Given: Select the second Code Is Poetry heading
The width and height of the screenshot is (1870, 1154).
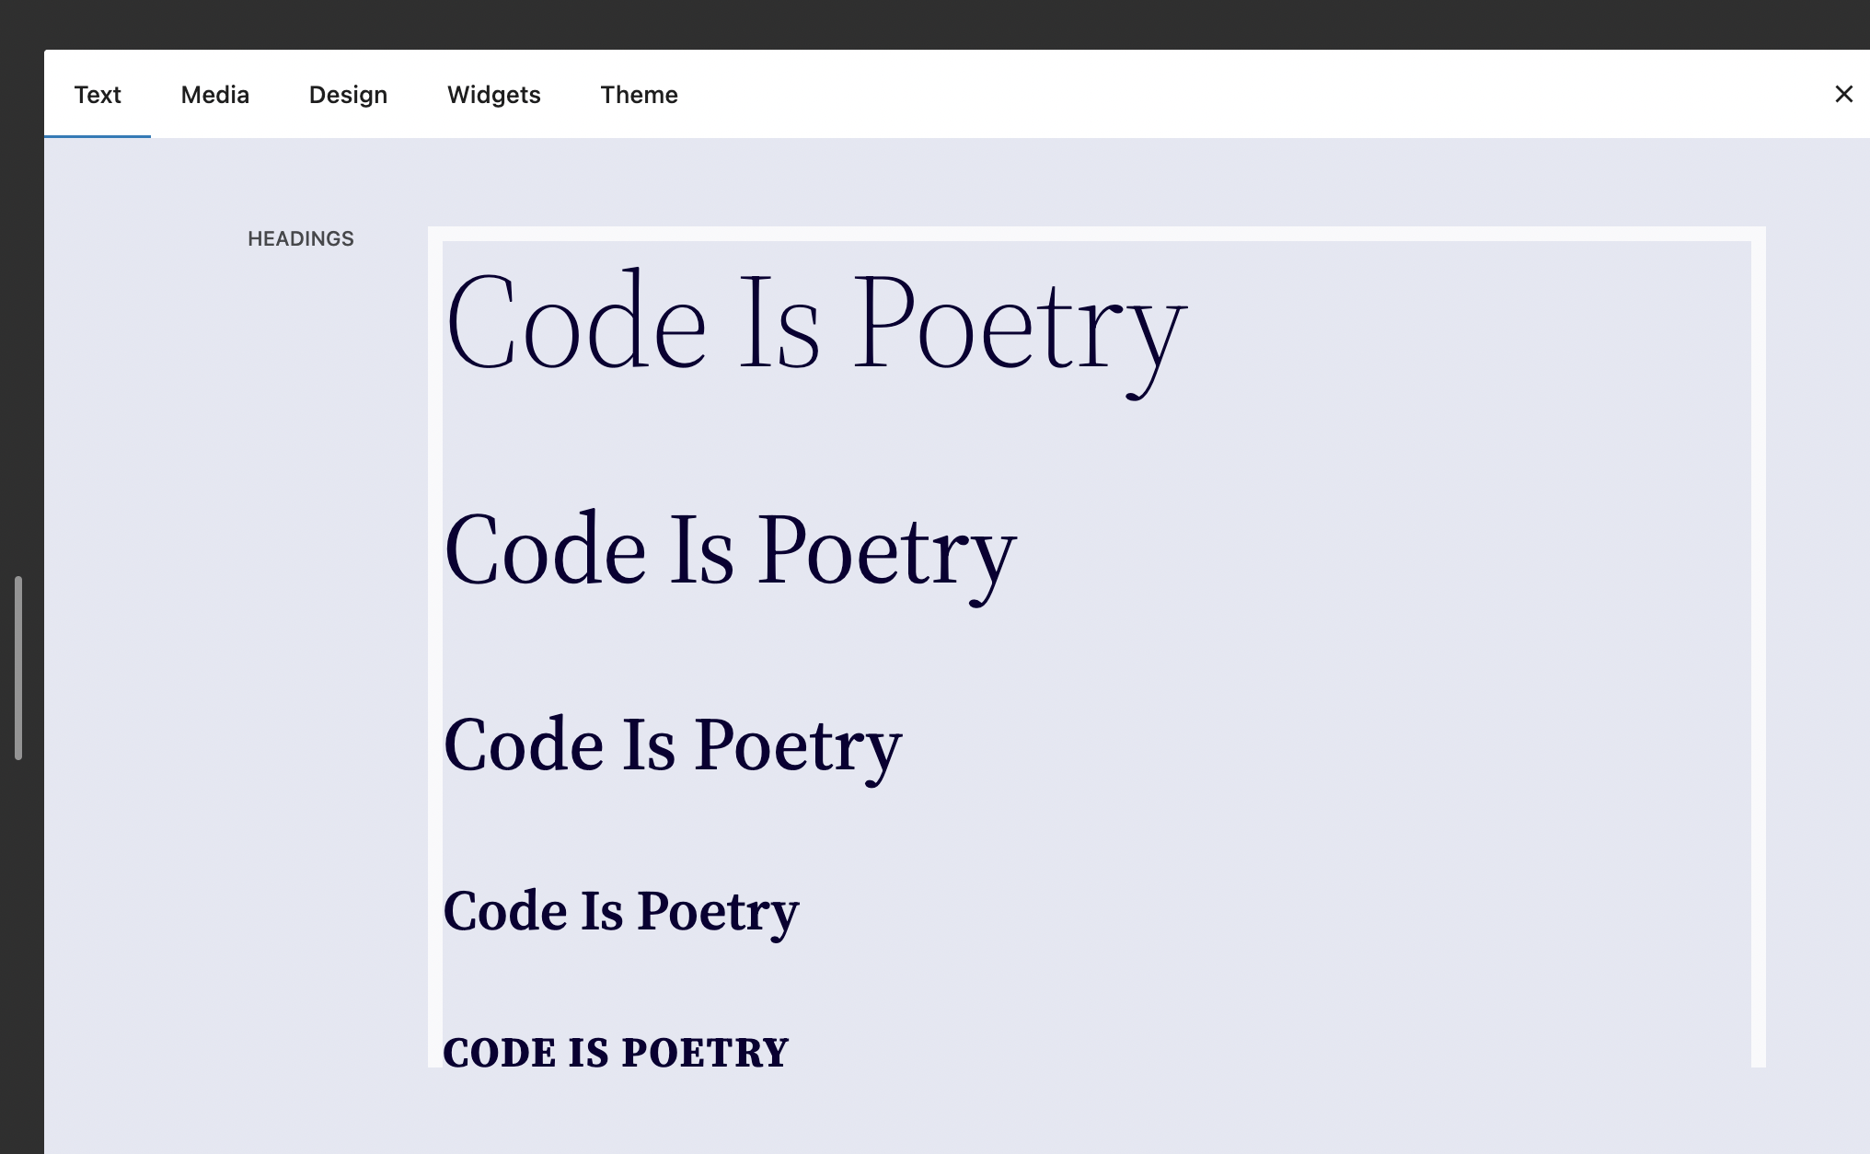Looking at the screenshot, I should click(x=730, y=556).
